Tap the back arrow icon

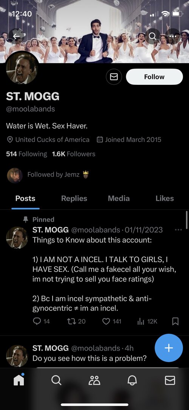[17, 37]
